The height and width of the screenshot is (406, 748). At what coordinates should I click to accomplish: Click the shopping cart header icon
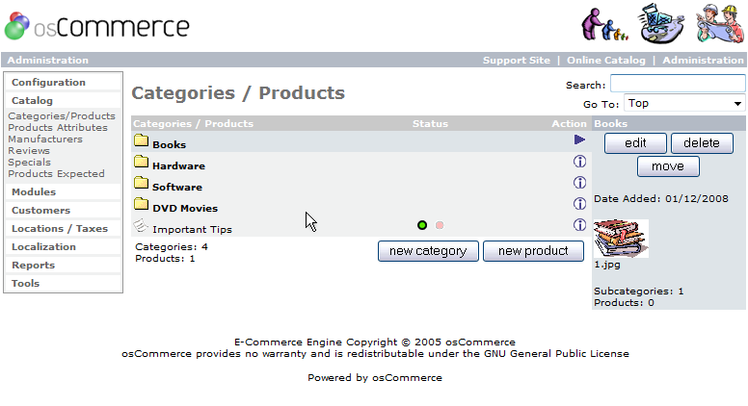coord(660,23)
